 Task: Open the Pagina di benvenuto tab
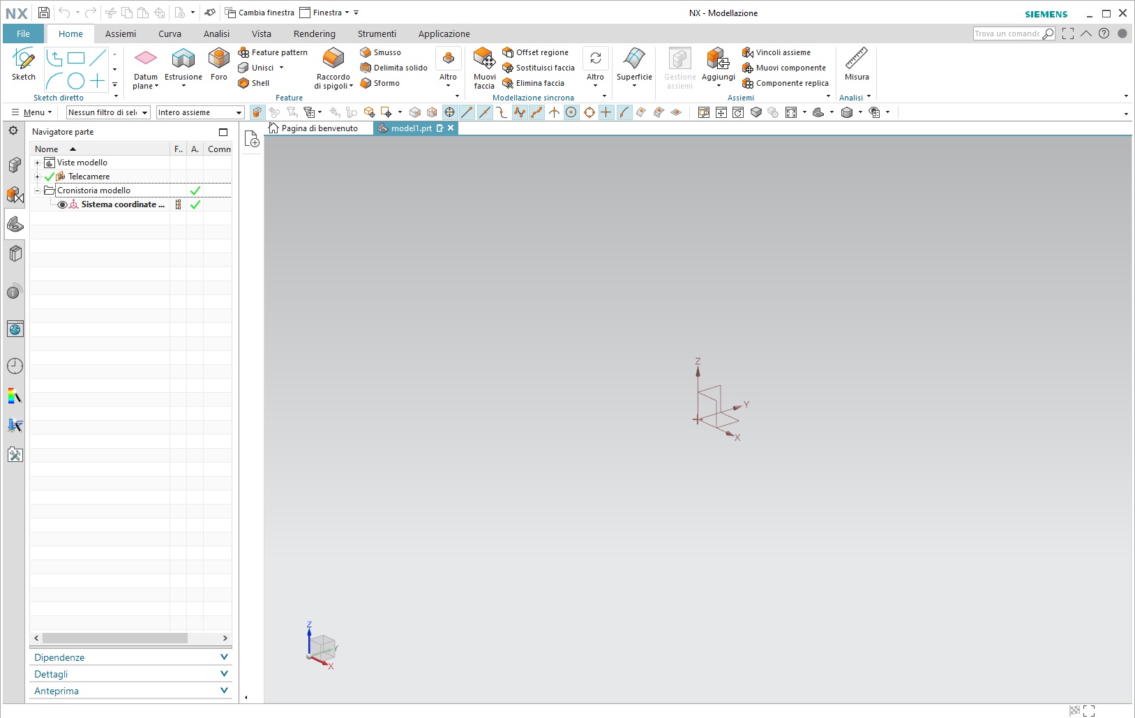click(314, 128)
